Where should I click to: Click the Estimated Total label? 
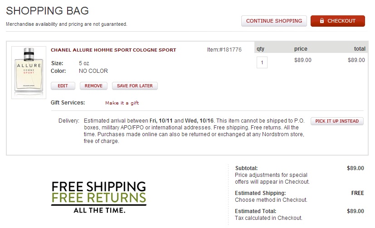pos(255,211)
